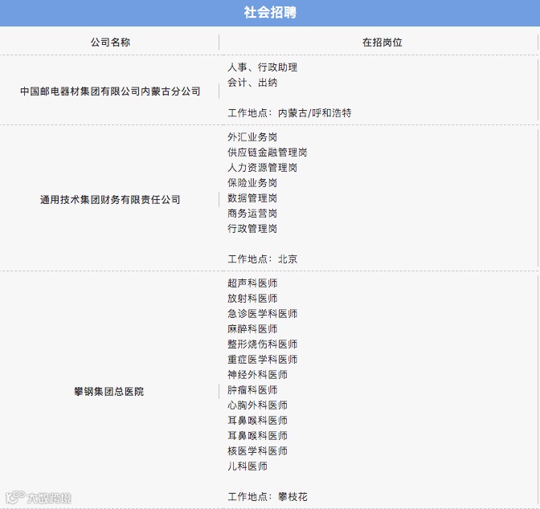Select the 人力资源管理岗 position

point(263,168)
